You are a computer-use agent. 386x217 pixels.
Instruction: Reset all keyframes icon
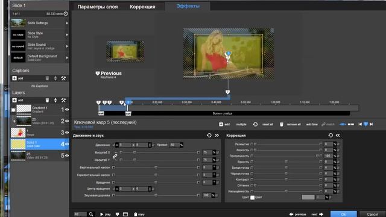click(255, 124)
